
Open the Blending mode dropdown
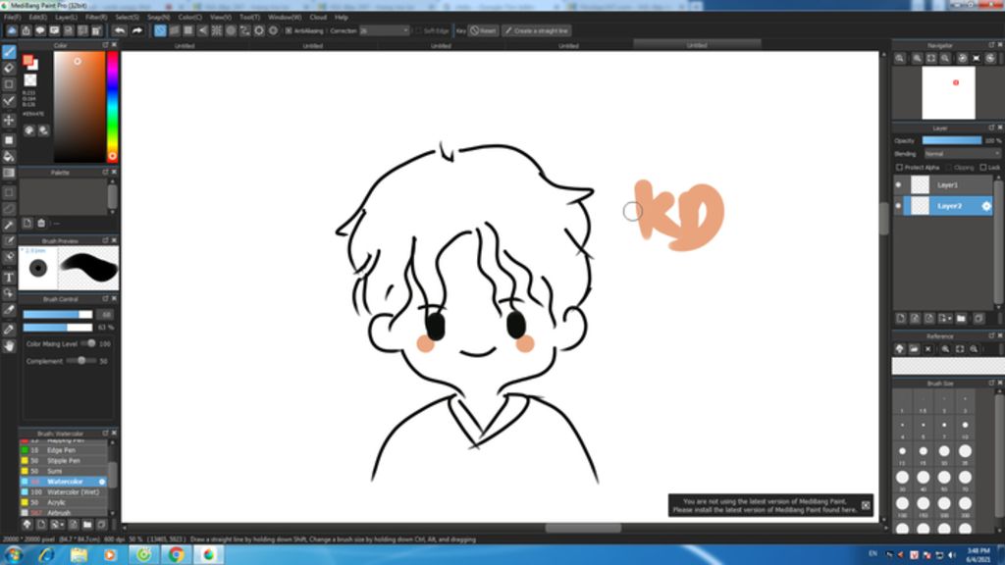(962, 154)
